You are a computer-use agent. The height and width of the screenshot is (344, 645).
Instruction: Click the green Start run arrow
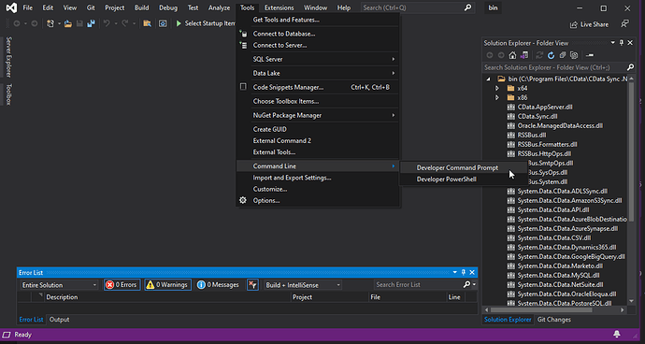coord(179,24)
